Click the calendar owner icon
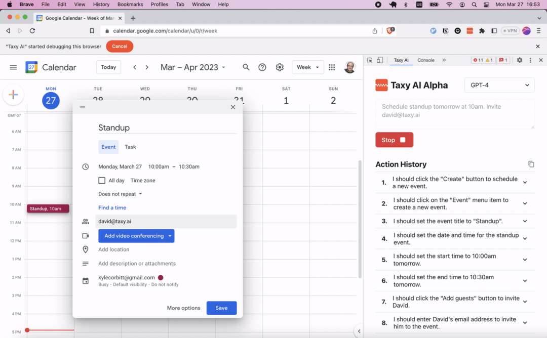 pyautogui.click(x=86, y=281)
